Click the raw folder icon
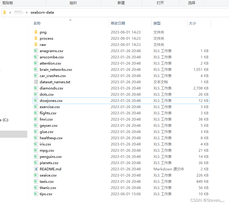This screenshot has width=229, height=205. [x=36, y=44]
